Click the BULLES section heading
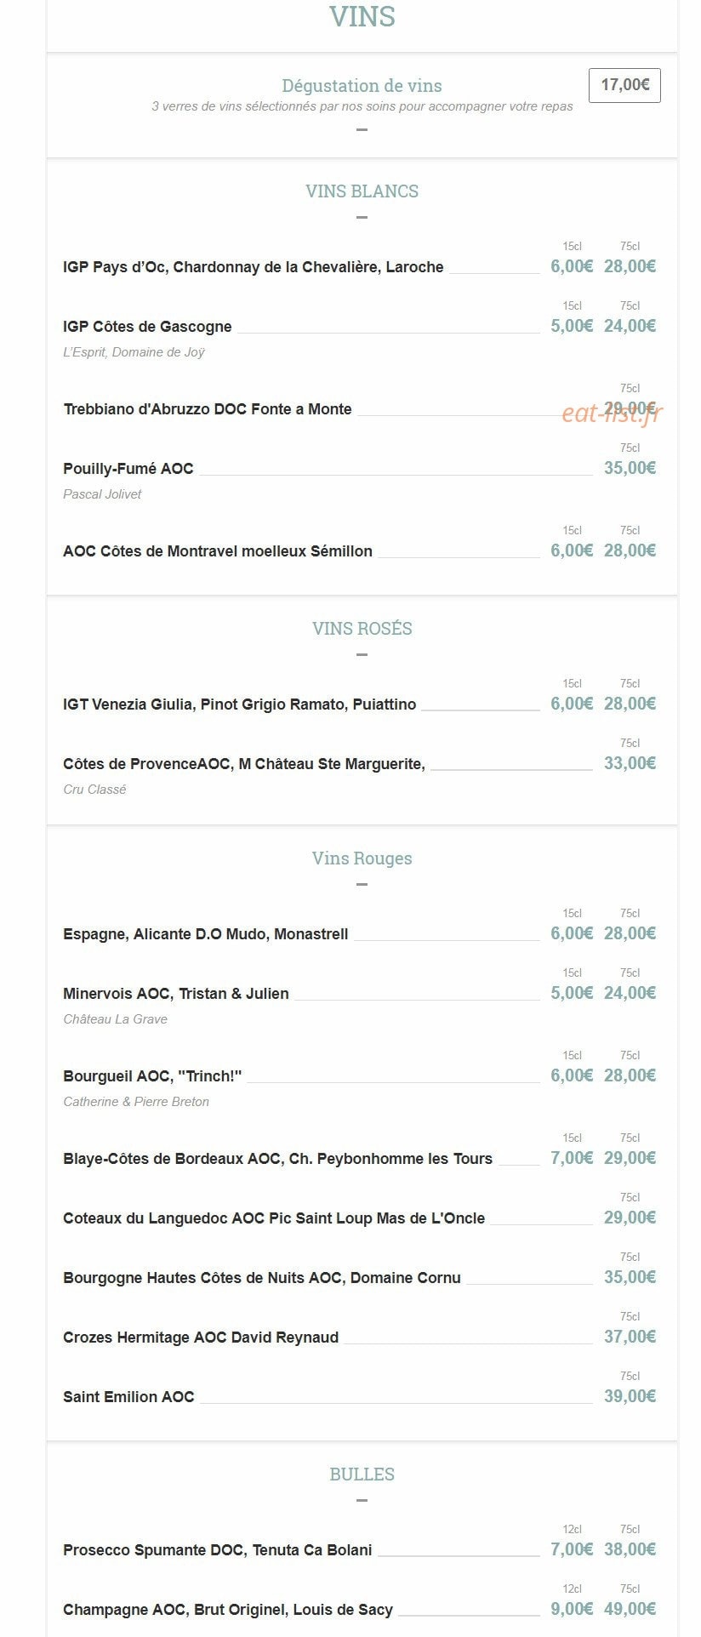Viewport: 701px width, 1637px height. click(362, 1474)
